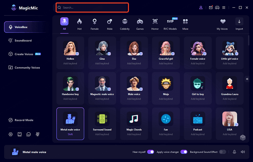Open Community Voices in the sidebar
This screenshot has height=162, width=253.
pos(24,67)
